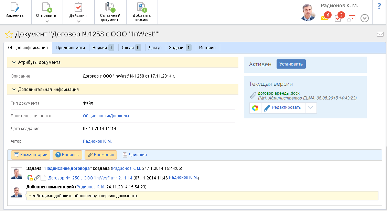Expand the Отправить dropdown menu
The height and width of the screenshot is (211, 387).
[x=46, y=21]
